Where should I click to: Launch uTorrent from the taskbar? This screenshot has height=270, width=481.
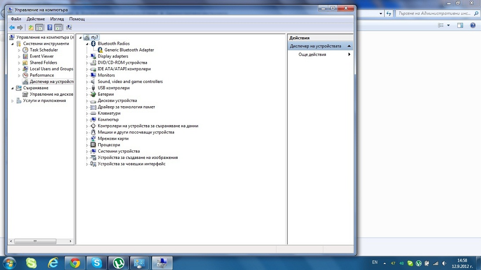[118, 263]
